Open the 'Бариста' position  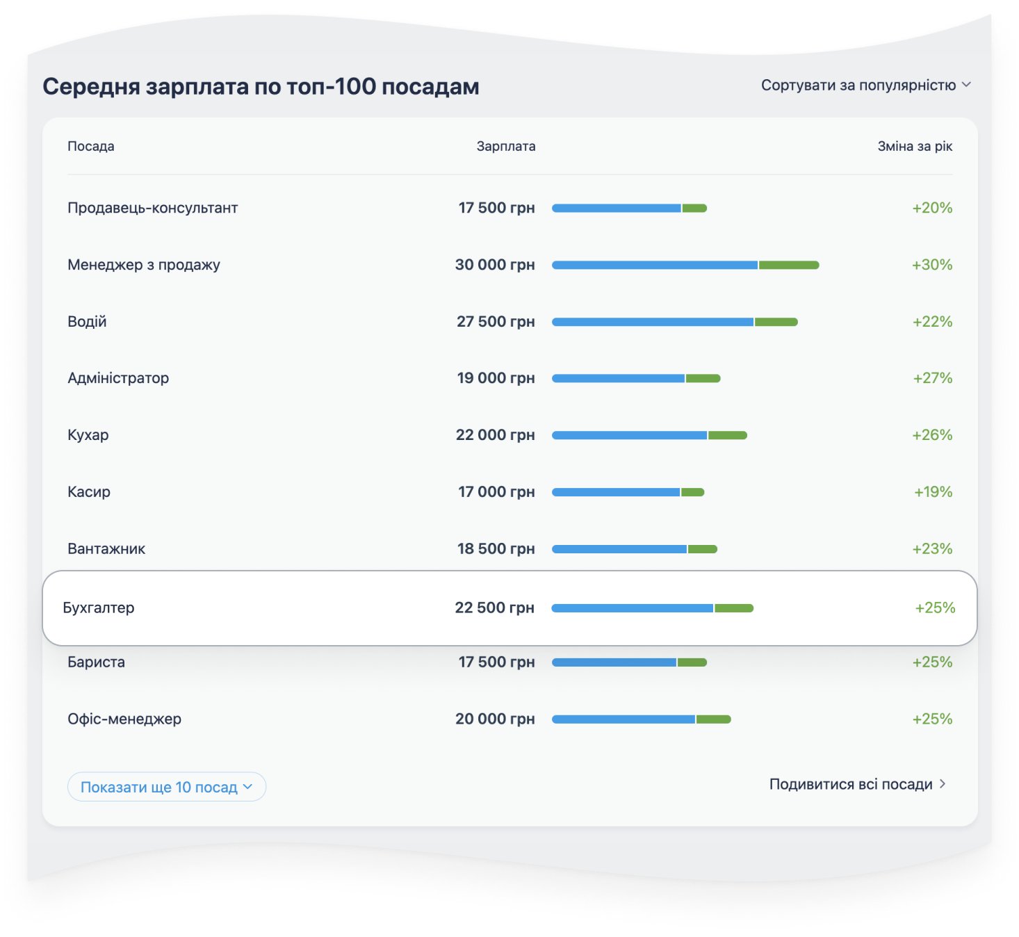coord(96,662)
